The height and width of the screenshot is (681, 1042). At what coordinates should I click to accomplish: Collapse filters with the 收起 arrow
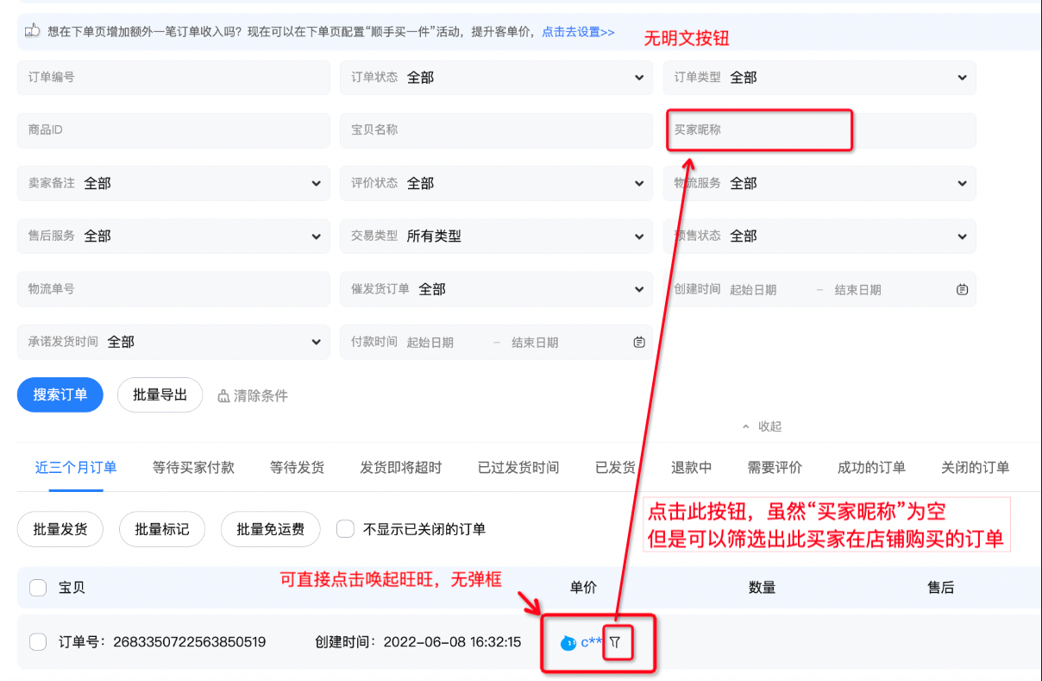pos(745,426)
